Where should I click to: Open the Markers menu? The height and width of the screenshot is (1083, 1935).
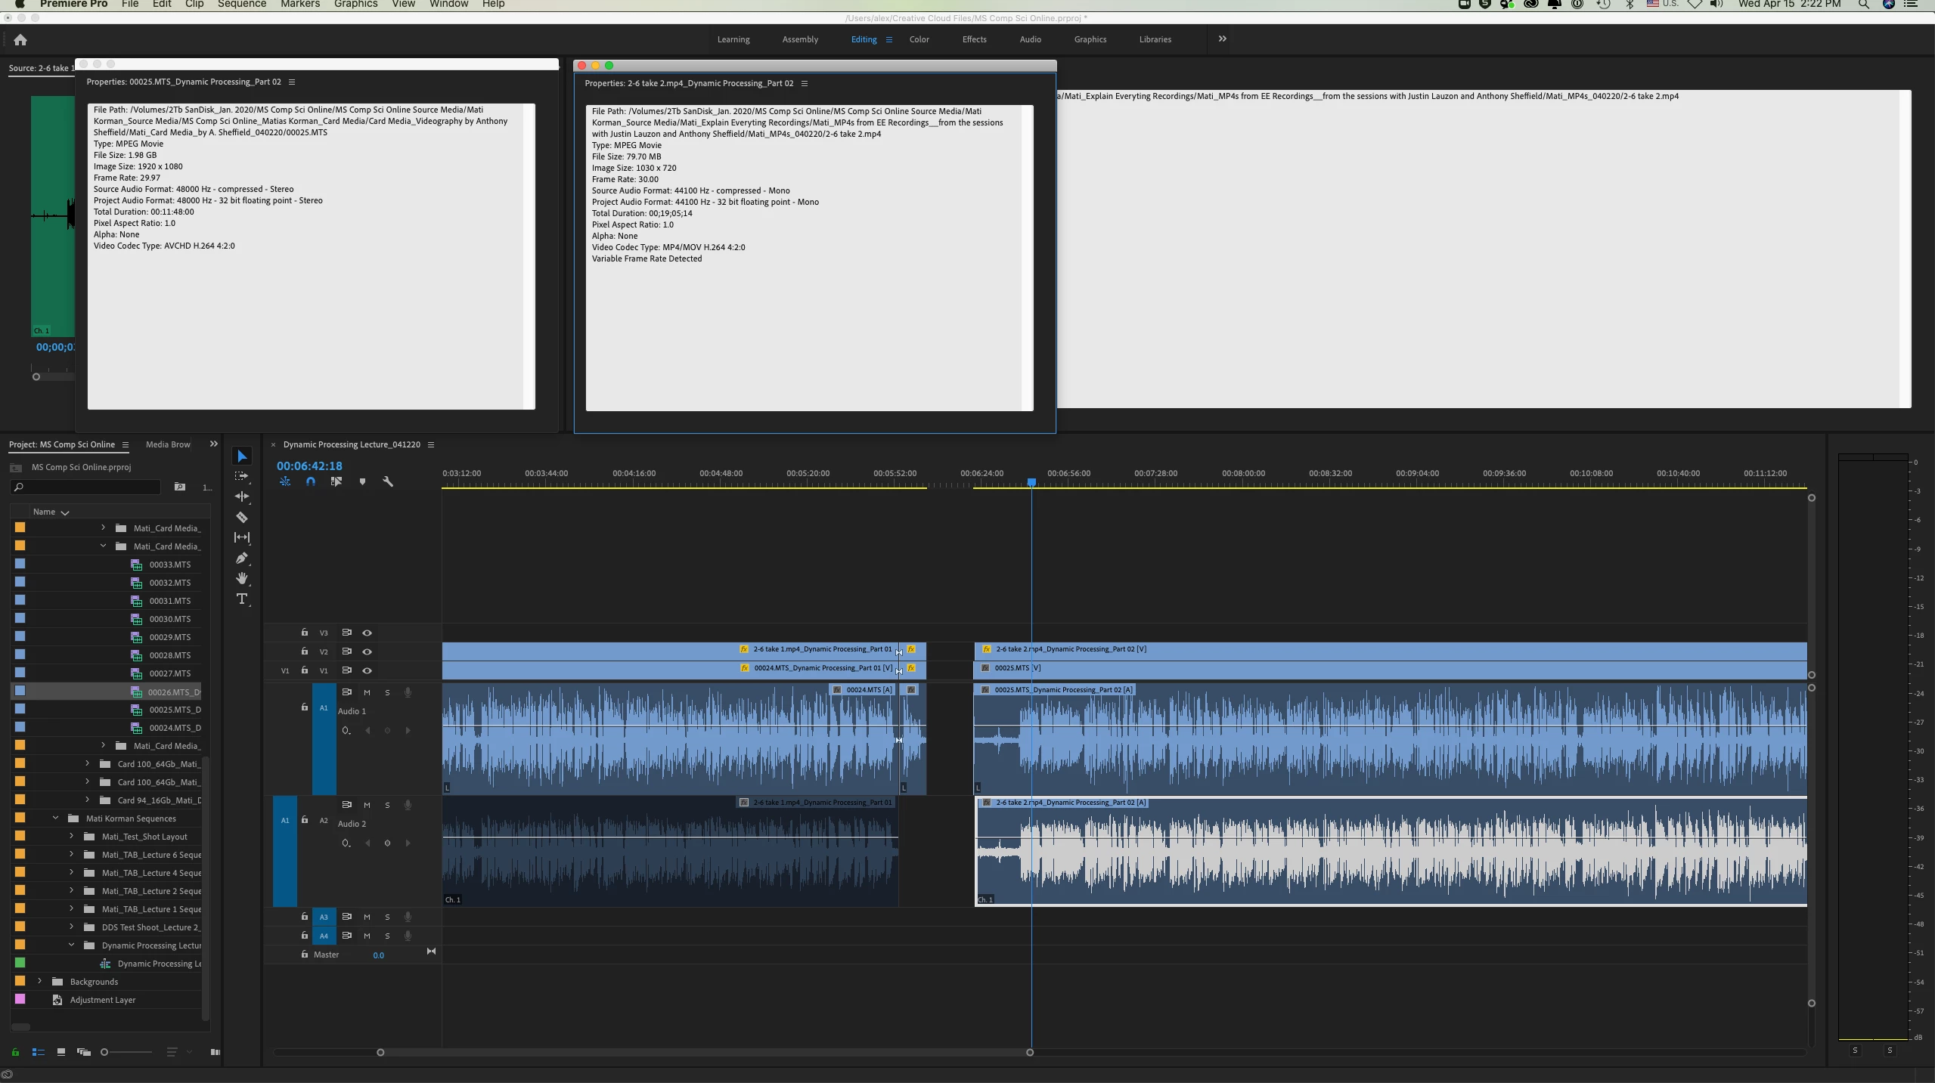(x=299, y=5)
